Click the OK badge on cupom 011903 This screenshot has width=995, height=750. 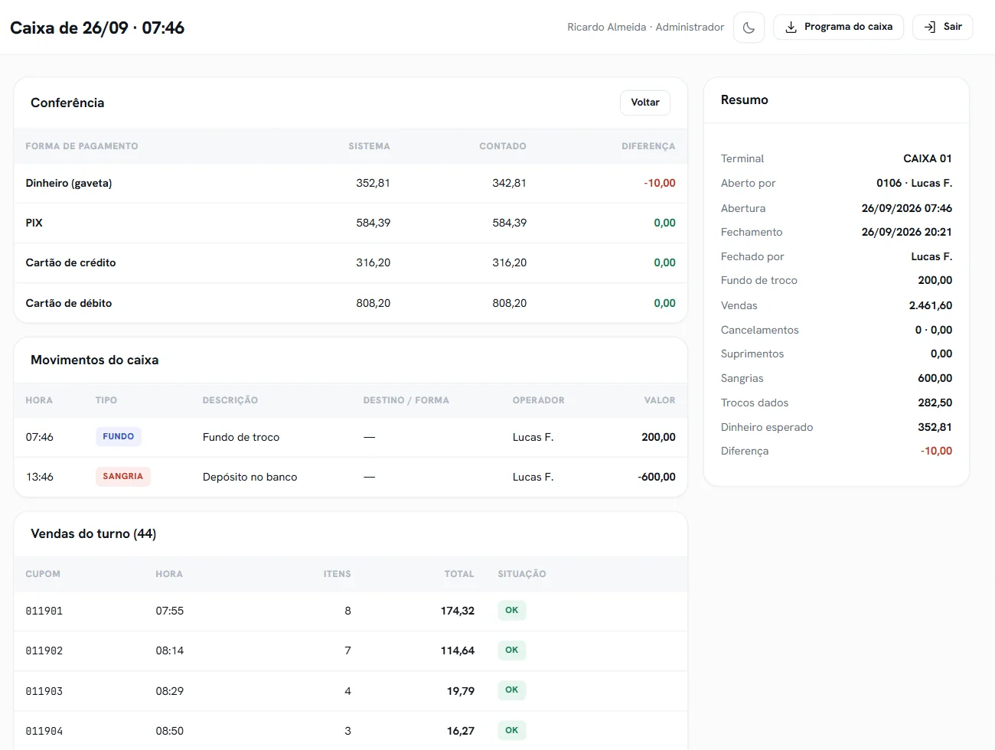[x=512, y=690]
